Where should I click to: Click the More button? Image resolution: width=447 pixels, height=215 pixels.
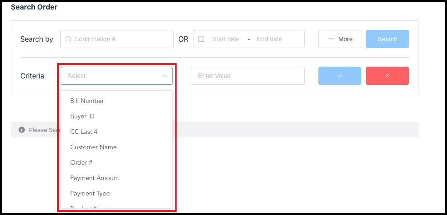click(x=340, y=39)
